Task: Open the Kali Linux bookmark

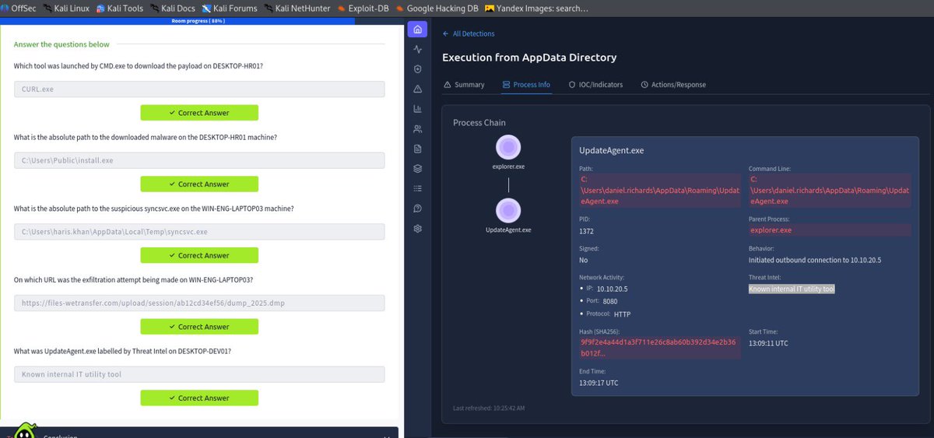Action: point(68,8)
